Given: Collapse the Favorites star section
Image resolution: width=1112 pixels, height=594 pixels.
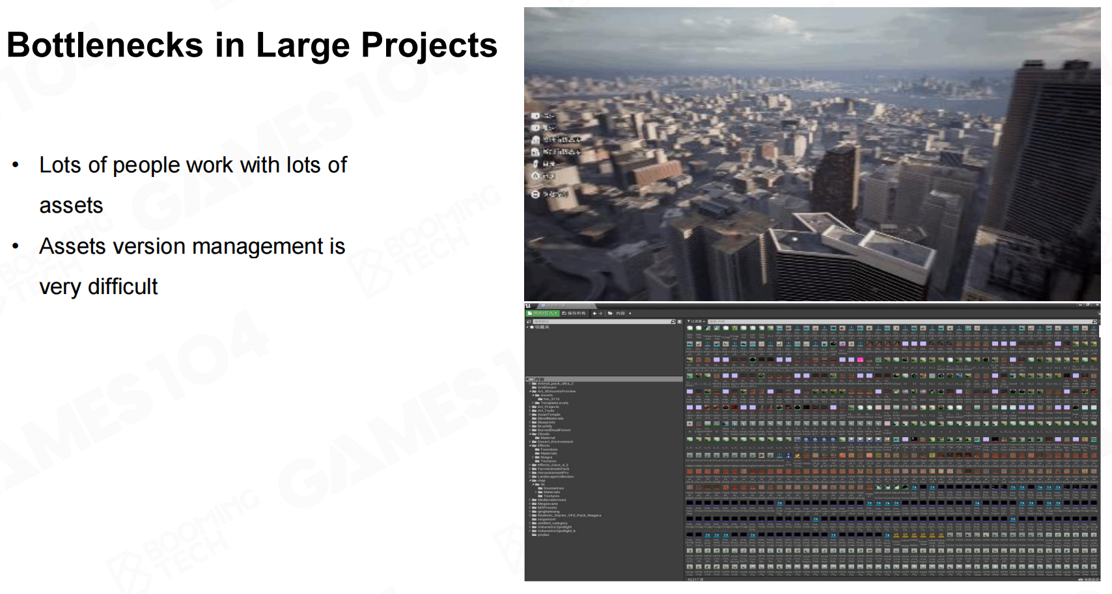Looking at the screenshot, I should [528, 327].
